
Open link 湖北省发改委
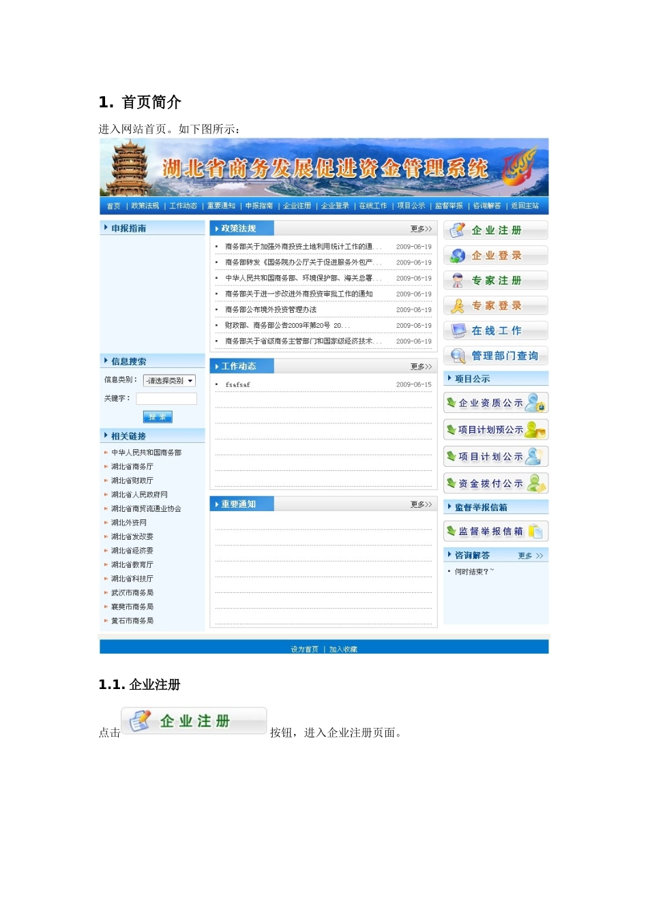[x=132, y=537]
